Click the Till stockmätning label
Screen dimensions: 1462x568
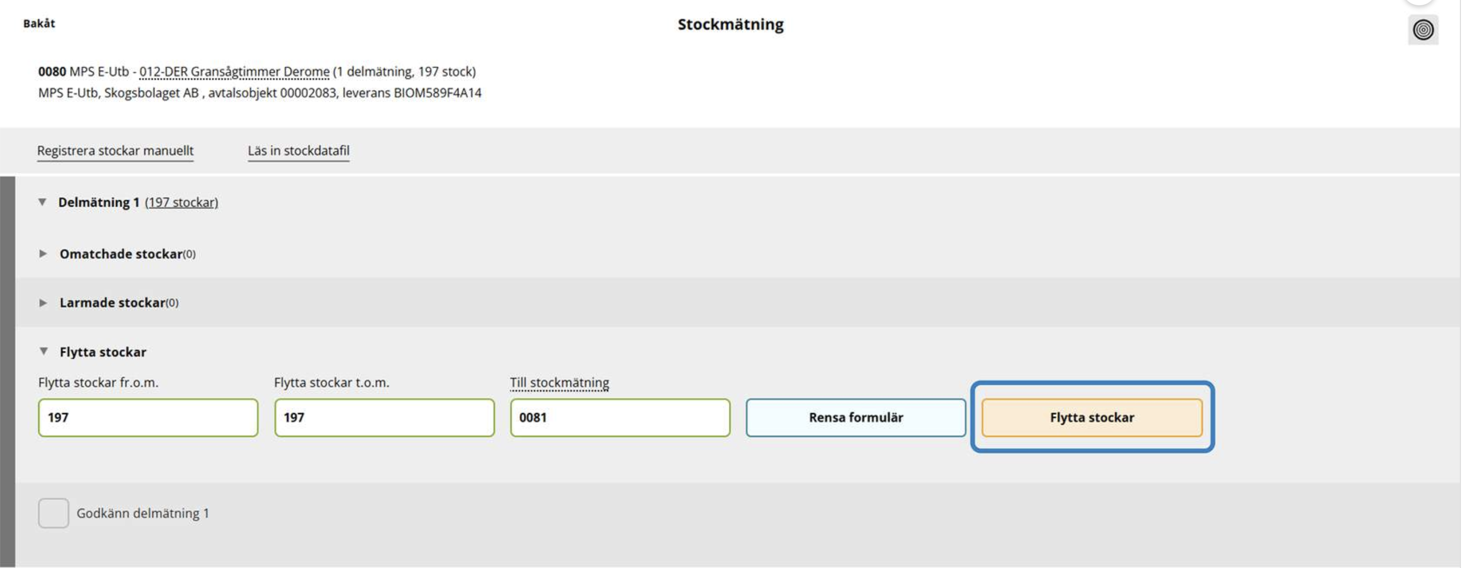click(x=559, y=383)
